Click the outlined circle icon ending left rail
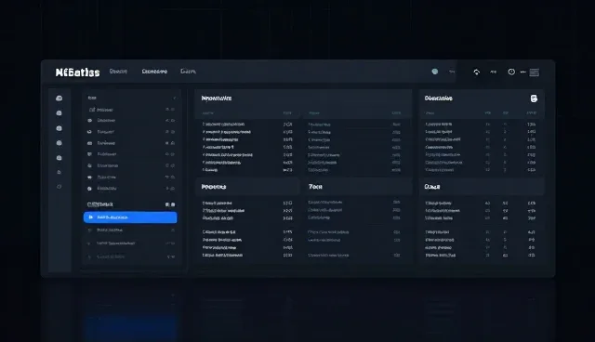This screenshot has height=342, width=595. point(59,187)
